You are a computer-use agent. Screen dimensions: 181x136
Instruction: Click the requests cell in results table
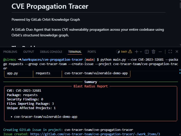point(43,73)
